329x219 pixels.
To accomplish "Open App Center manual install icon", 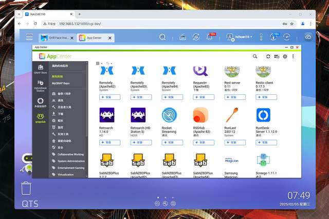I will 277,56.
